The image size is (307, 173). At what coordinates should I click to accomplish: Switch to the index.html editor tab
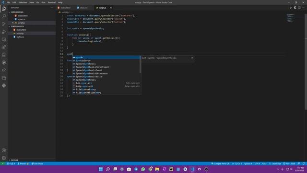tap(65, 8)
